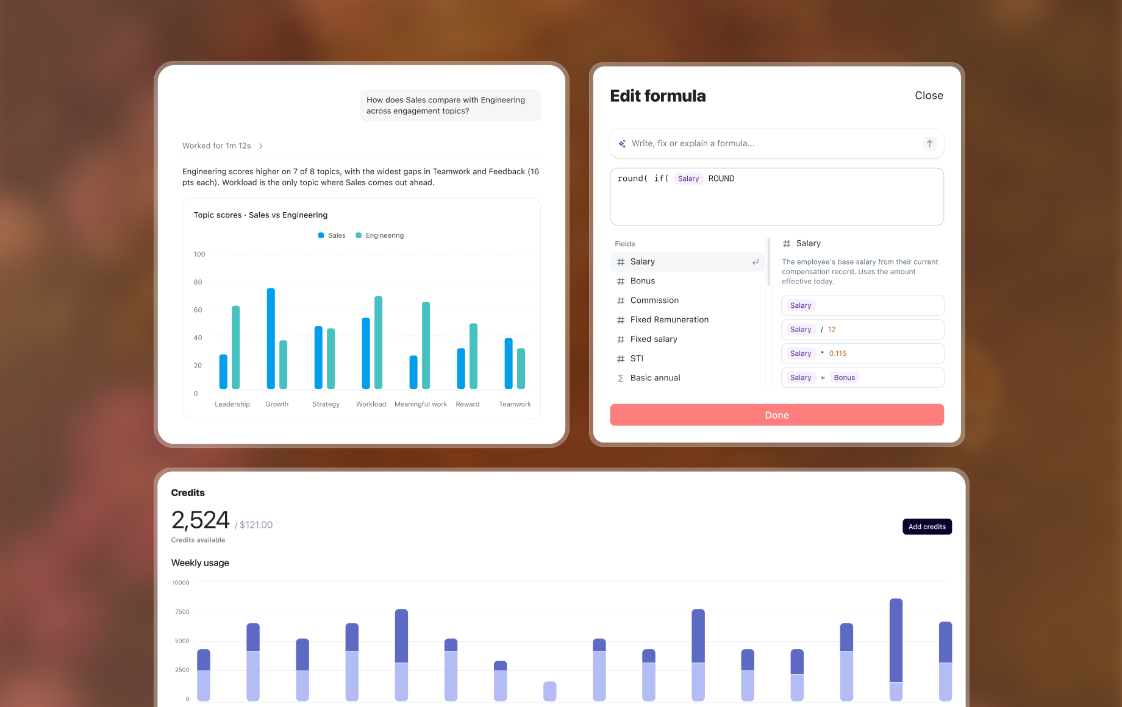Select the Fixed Remuneration field
This screenshot has height=707, width=1122.
coord(687,320)
